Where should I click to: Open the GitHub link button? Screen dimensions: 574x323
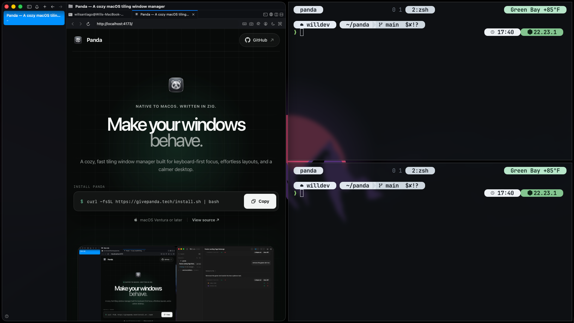(259, 40)
